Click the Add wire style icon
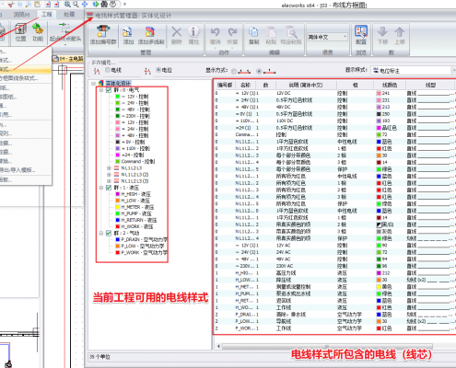456x368 pixels. tap(128, 32)
